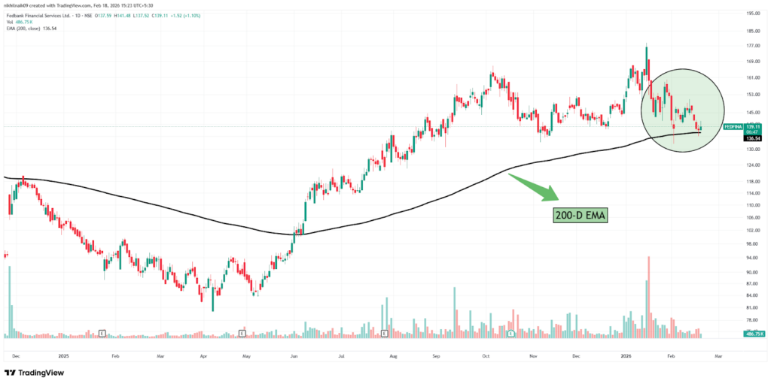Screen dimensions: 771x384
Task: Open the earnings marker near May 2025
Action: (242, 332)
